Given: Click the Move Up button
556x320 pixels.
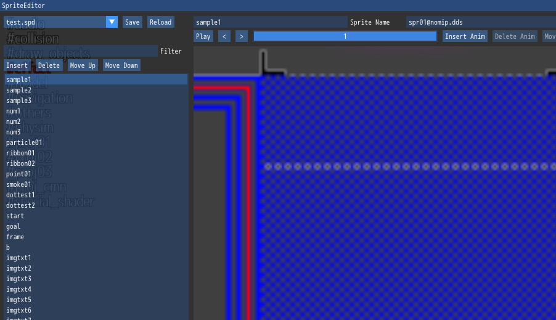Looking at the screenshot, I should coord(83,65).
